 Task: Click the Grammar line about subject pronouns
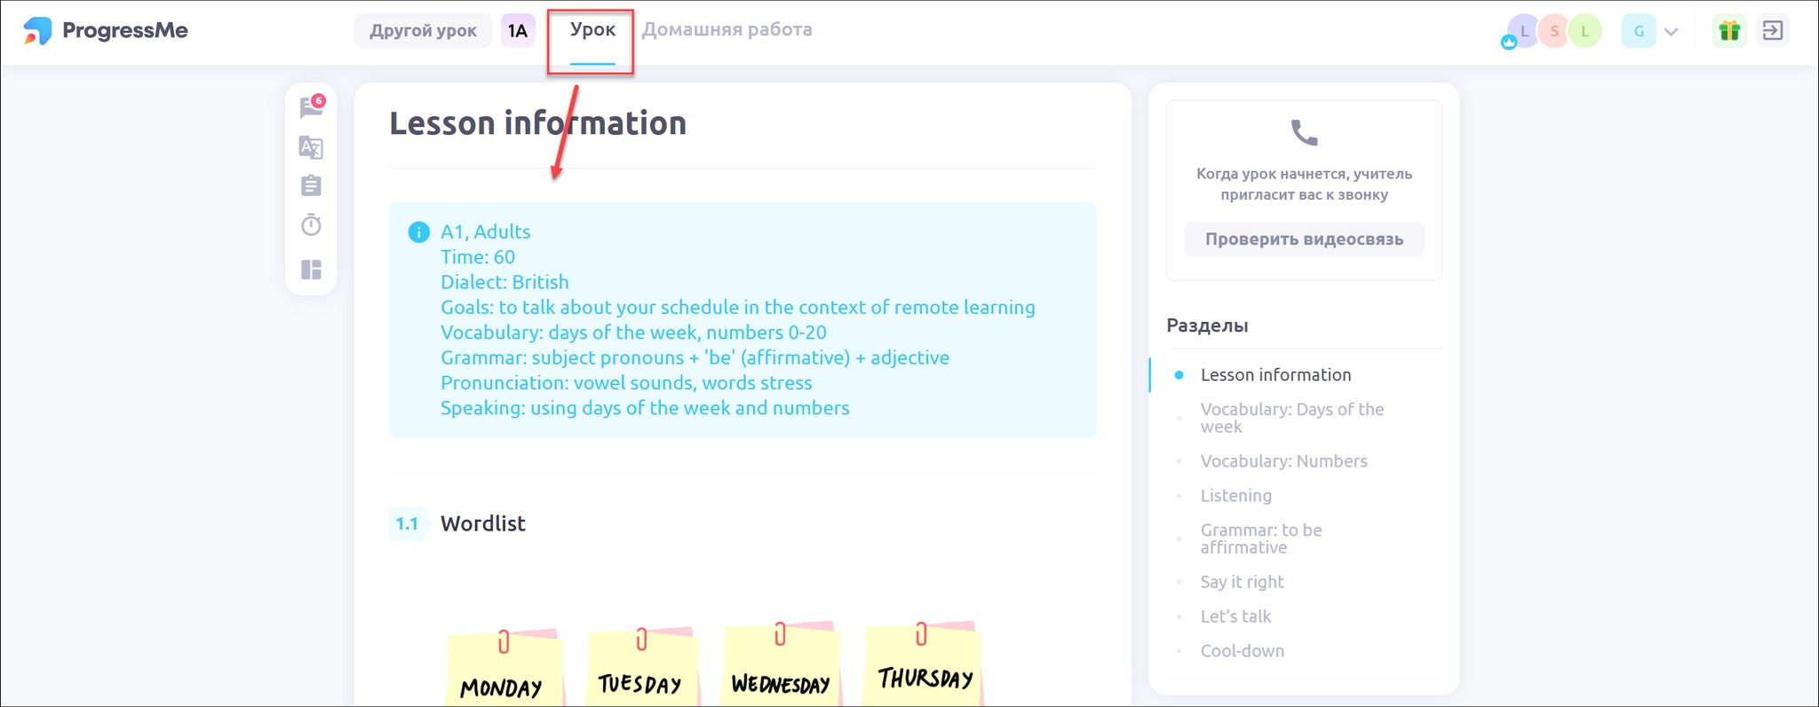point(695,357)
